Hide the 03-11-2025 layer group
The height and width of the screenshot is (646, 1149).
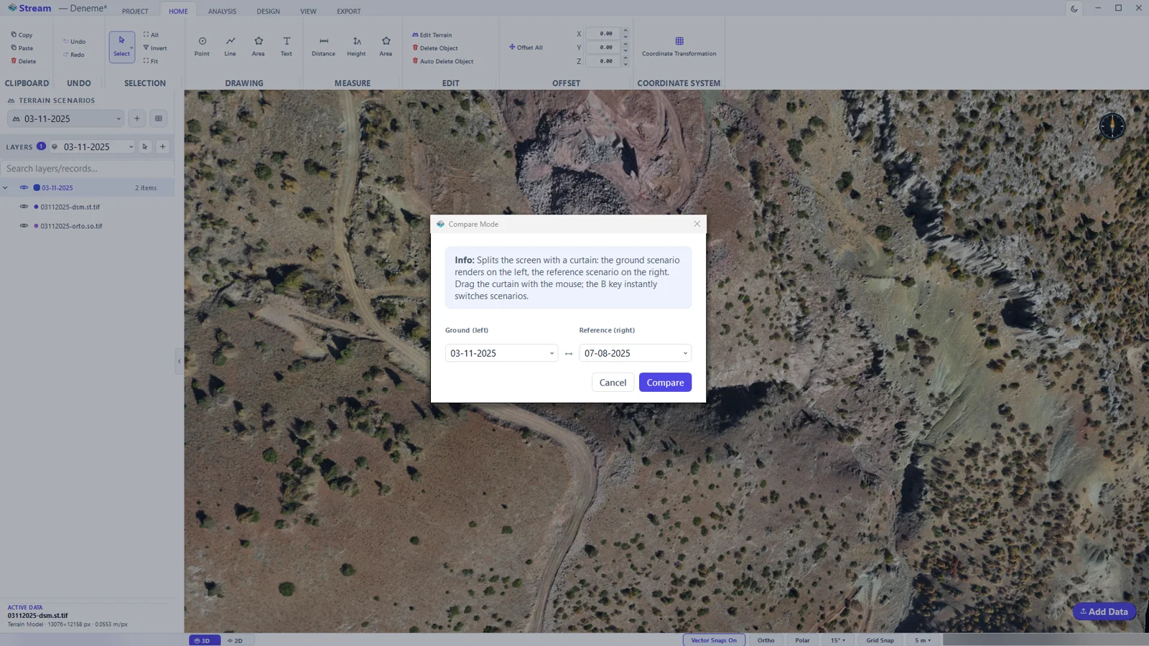point(24,187)
